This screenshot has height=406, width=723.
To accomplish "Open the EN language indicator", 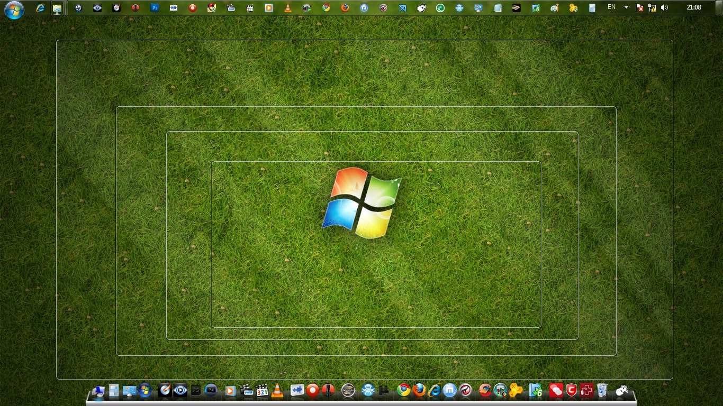I will coord(611,7).
